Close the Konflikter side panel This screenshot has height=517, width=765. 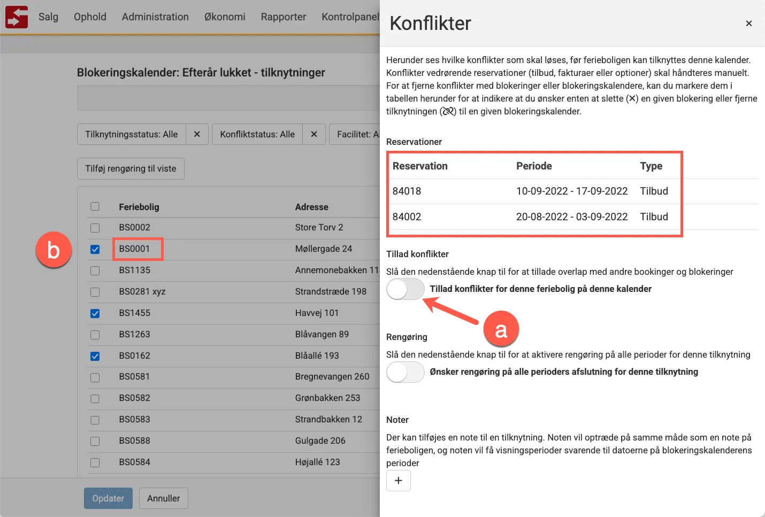[x=748, y=24]
